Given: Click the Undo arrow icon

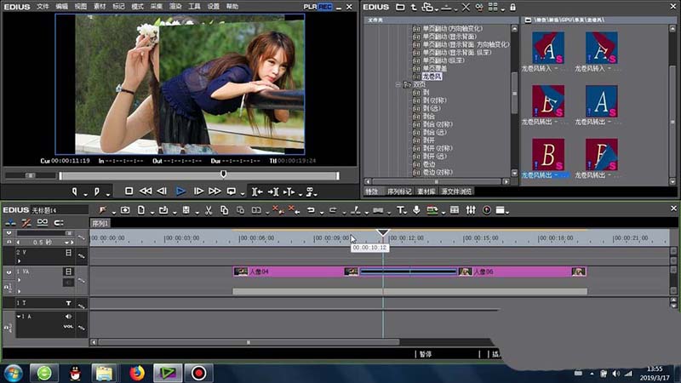Looking at the screenshot, I should pyautogui.click(x=311, y=210).
